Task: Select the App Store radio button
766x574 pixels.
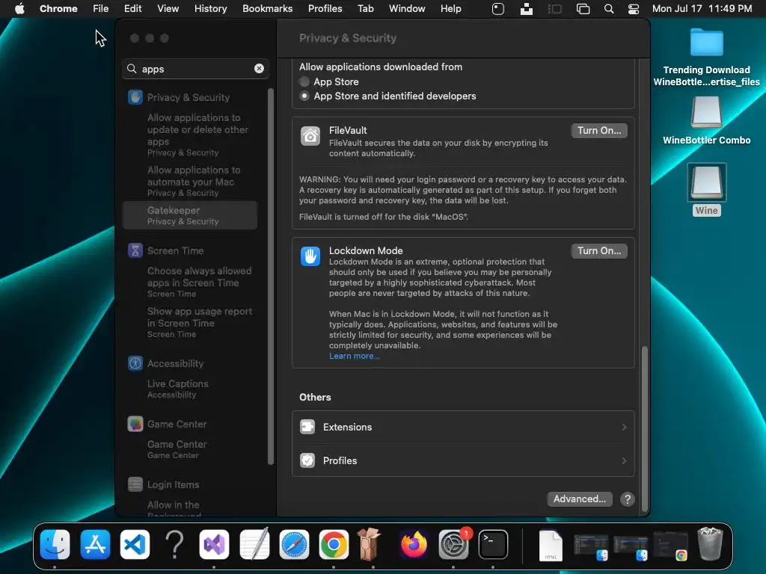Action: [304, 81]
